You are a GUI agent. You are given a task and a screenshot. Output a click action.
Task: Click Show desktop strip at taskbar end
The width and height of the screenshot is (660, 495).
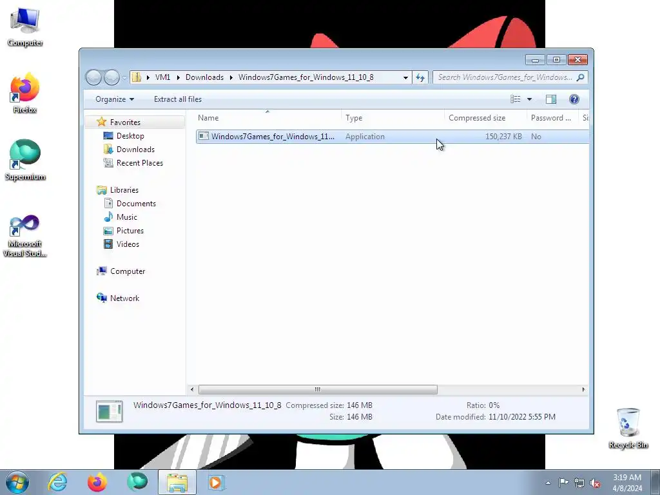pyautogui.click(x=655, y=482)
